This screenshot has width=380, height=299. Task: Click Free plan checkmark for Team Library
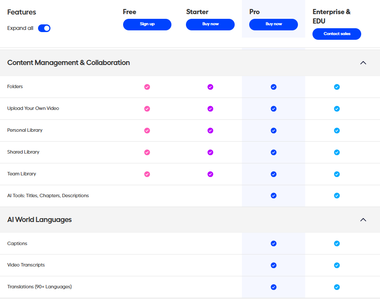tap(147, 174)
